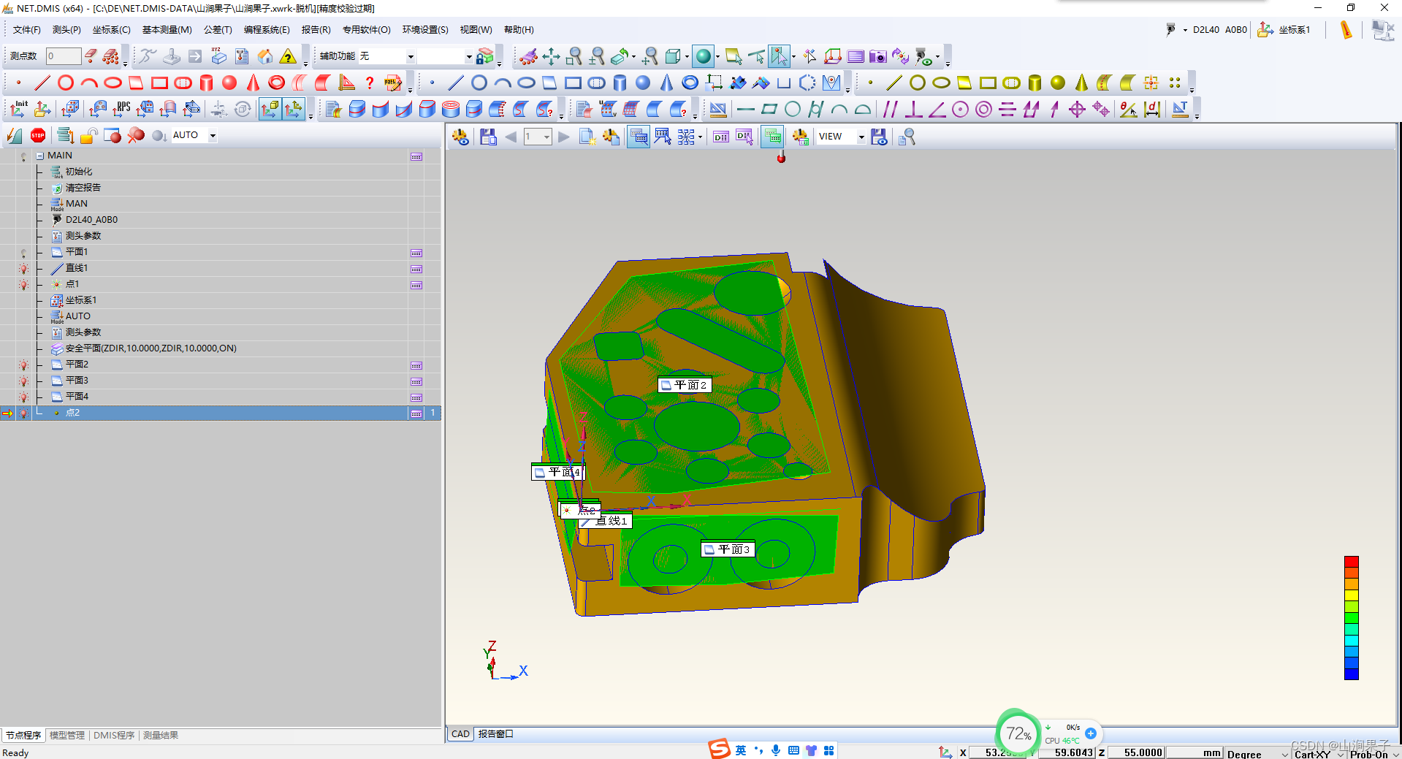The width and height of the screenshot is (1402, 759).
Task: Click the 平面2 label in CAD view
Action: (x=685, y=385)
